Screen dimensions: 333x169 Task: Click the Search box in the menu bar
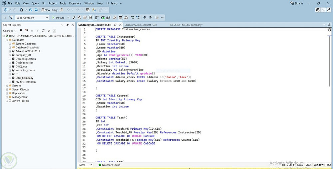pos(114,3)
